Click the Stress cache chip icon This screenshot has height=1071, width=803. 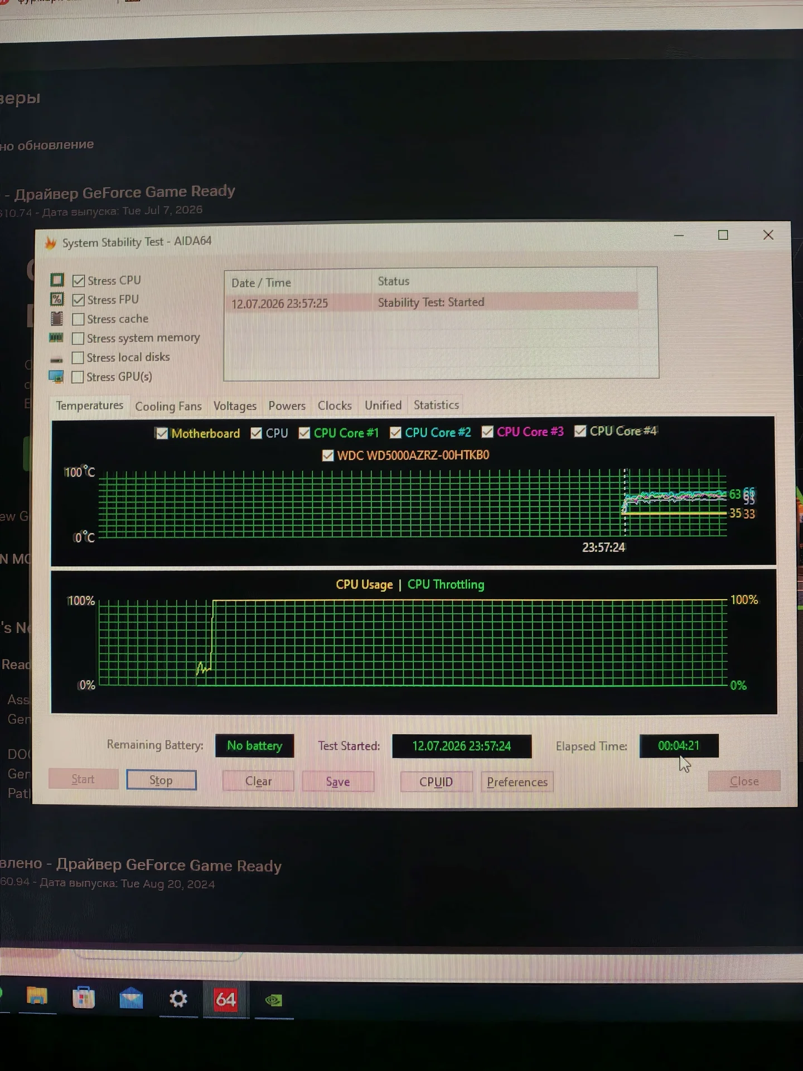point(56,319)
